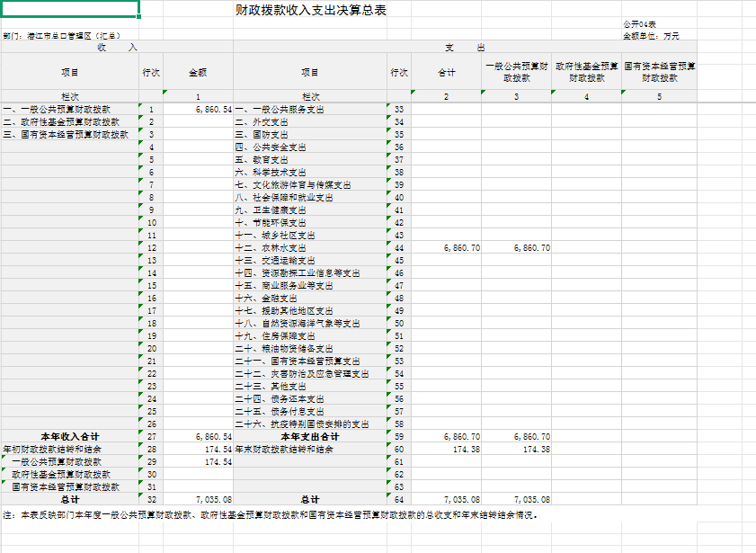This screenshot has height=553, width=756.
Task: Select the 年末财政拨款结转和结余 cell
Action: [x=284, y=450]
